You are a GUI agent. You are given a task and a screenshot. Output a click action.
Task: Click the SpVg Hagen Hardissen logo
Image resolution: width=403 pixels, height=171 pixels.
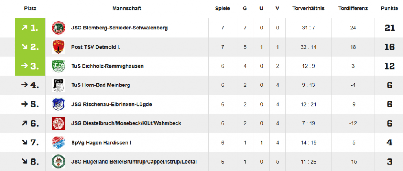coord(58,142)
